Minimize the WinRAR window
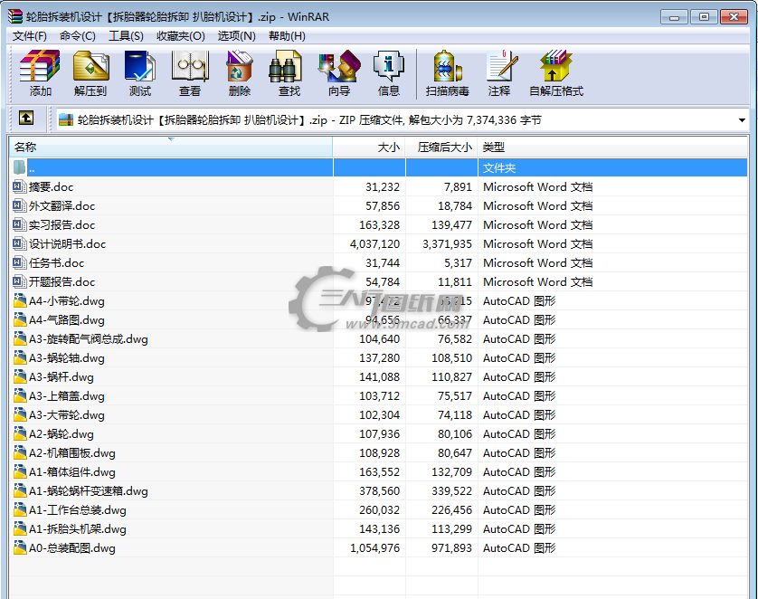758x599 pixels. [x=675, y=17]
